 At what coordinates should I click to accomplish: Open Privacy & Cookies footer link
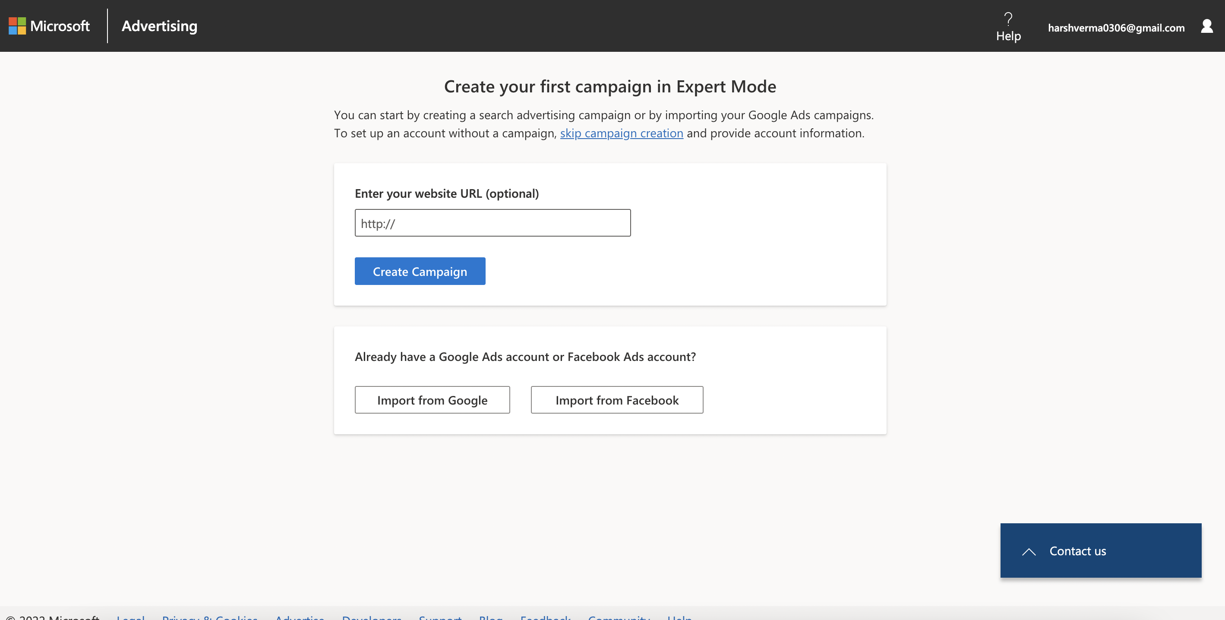[210, 617]
